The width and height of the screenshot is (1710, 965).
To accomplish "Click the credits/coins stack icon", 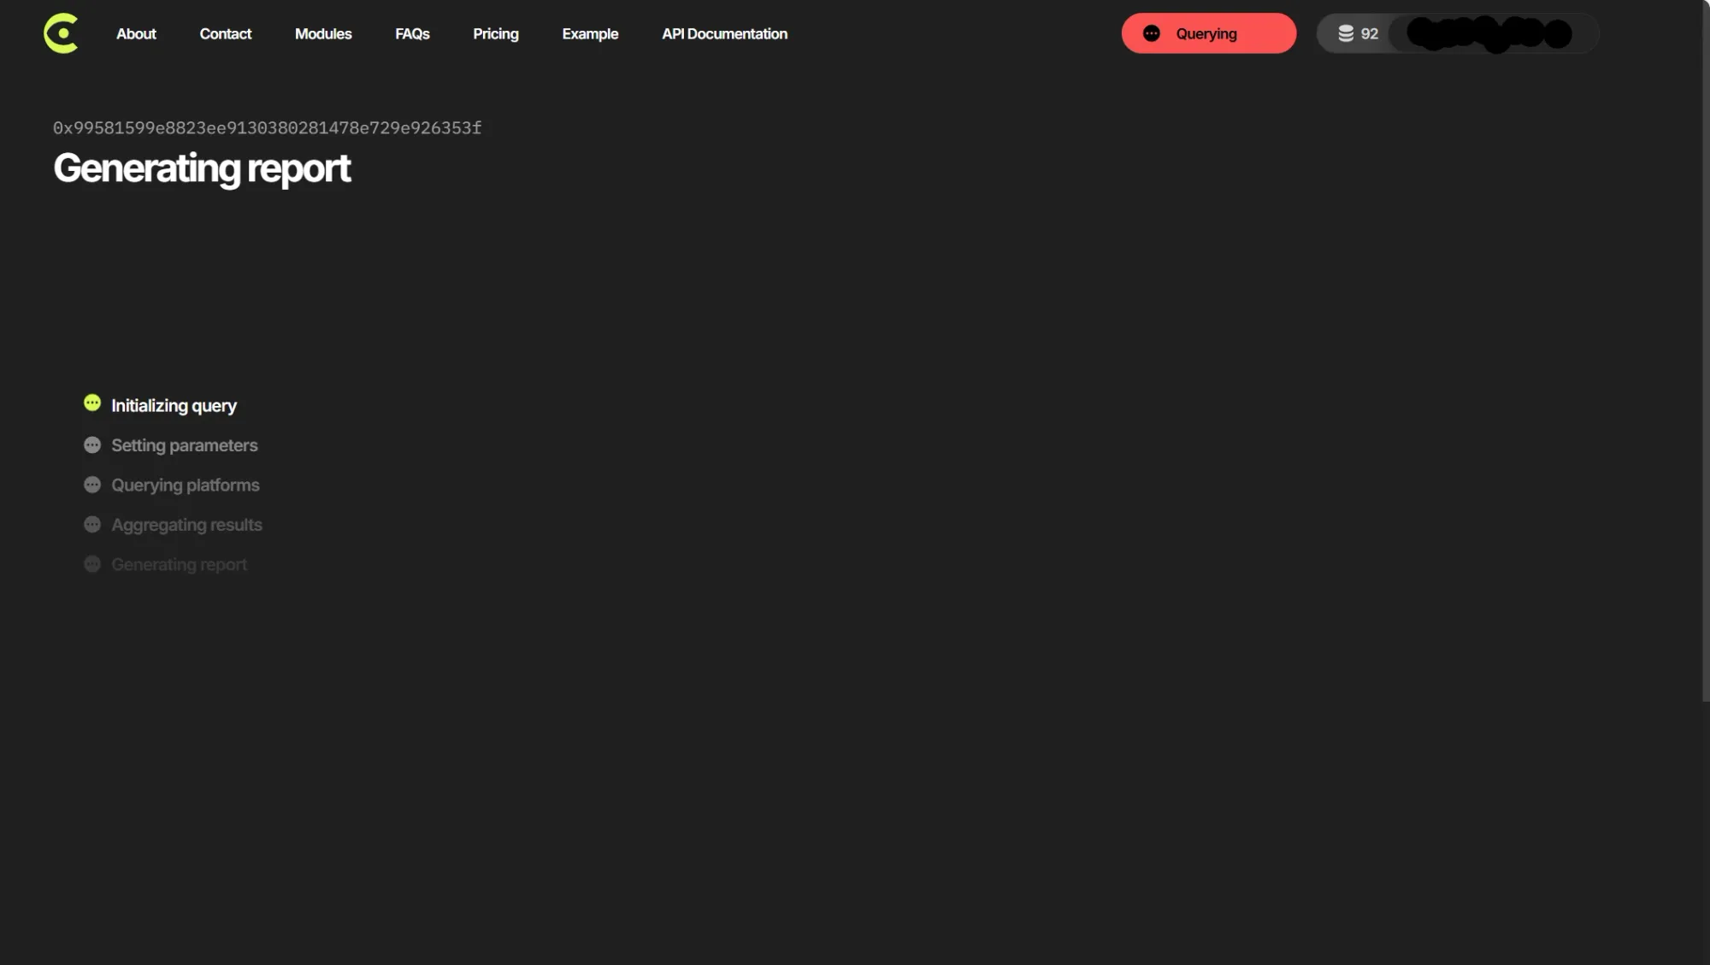I will [x=1346, y=32].
